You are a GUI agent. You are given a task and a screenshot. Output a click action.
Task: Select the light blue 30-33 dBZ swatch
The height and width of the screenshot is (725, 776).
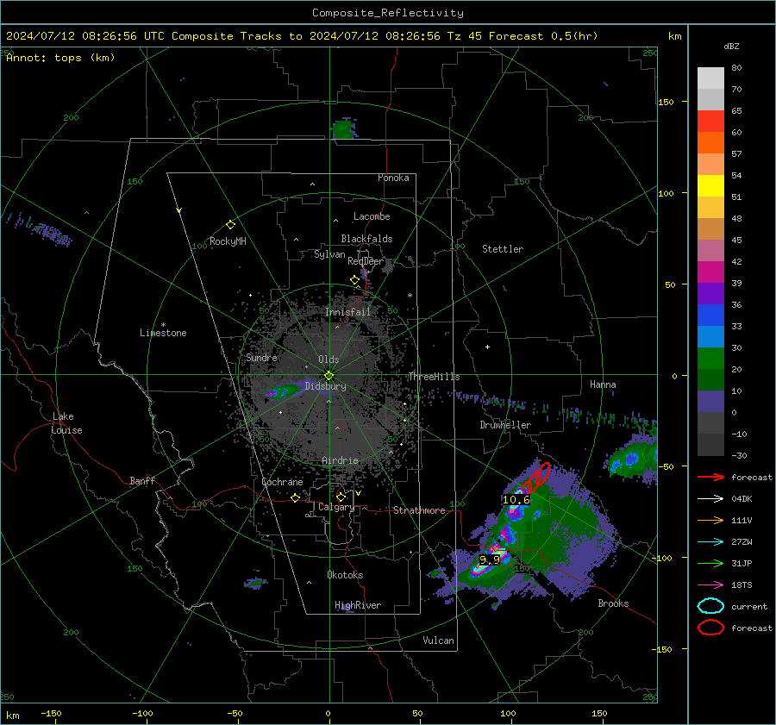pyautogui.click(x=710, y=336)
